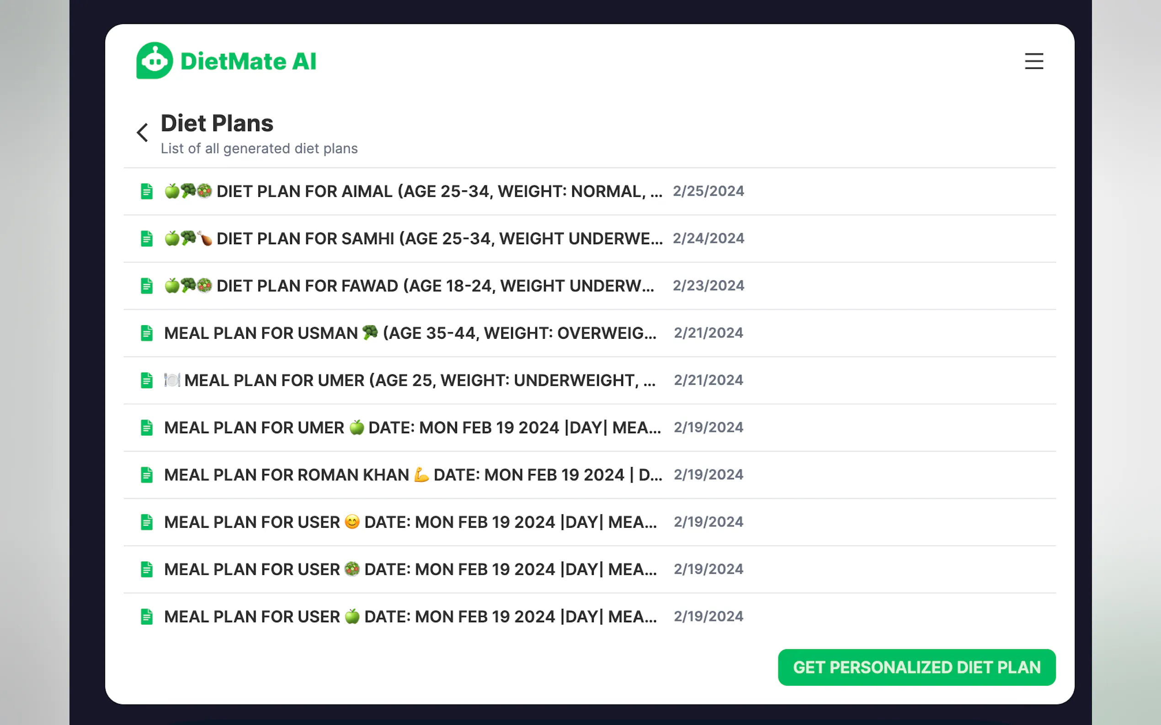Open Meal Plan for Usman entry
Image resolution: width=1161 pixels, height=725 pixels.
(x=410, y=333)
